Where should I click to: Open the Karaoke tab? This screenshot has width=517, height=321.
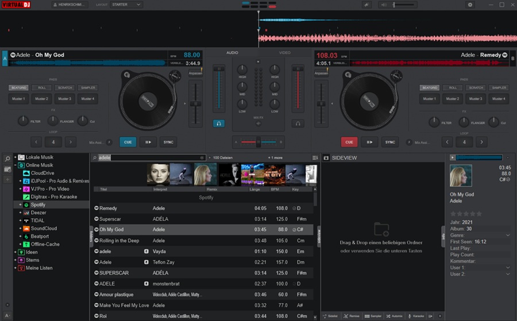[x=416, y=316]
